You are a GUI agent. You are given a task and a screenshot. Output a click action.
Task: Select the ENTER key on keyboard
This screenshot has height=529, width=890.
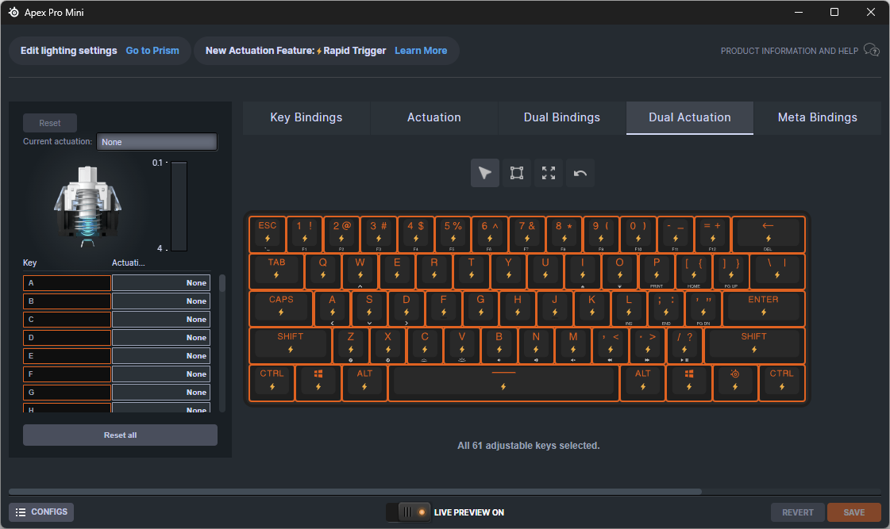(764, 309)
